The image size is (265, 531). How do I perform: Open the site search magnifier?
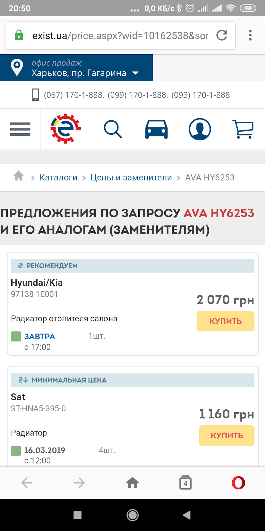click(x=113, y=129)
